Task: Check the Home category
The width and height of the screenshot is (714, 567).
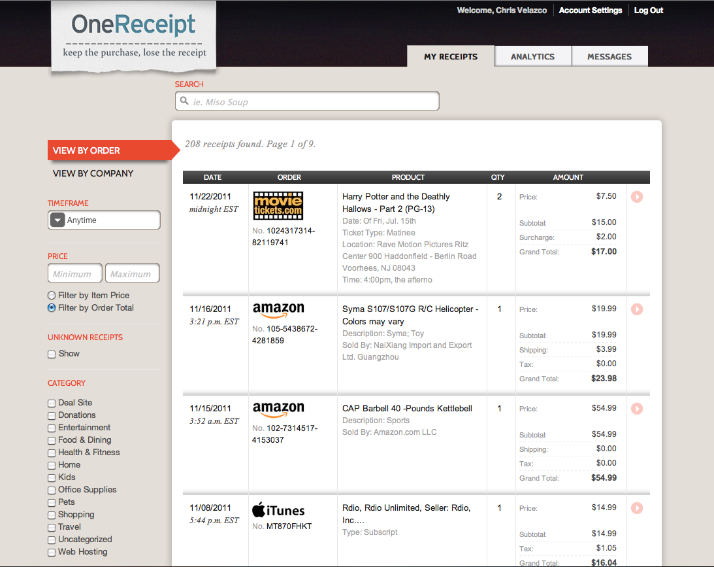Action: (x=52, y=466)
